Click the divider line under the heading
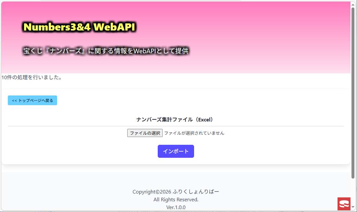 (x=176, y=126)
